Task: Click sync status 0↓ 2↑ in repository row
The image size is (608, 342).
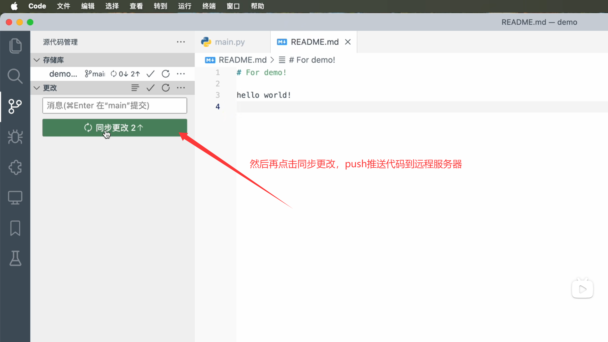Action: click(x=125, y=74)
